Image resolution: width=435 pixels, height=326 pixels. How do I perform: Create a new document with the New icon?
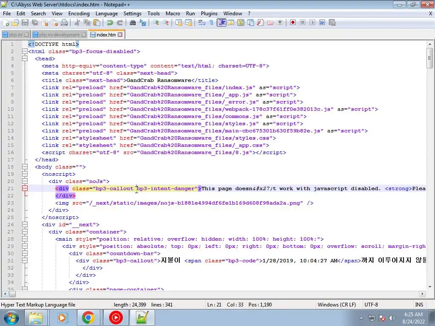[x=6, y=23]
